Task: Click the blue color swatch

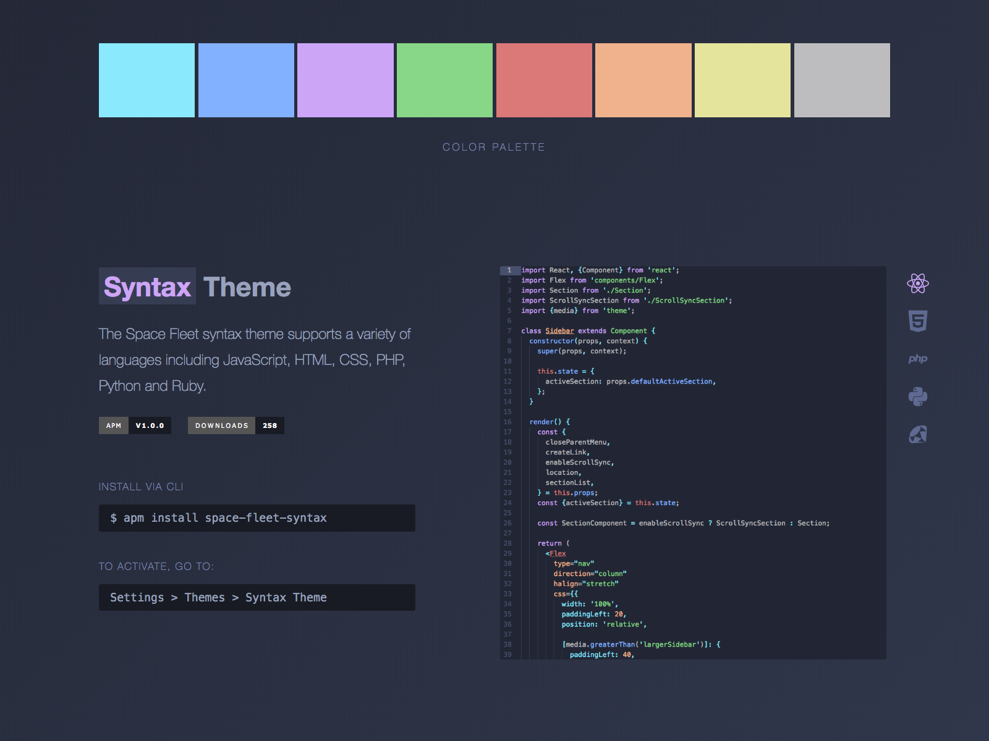Action: pyautogui.click(x=246, y=80)
